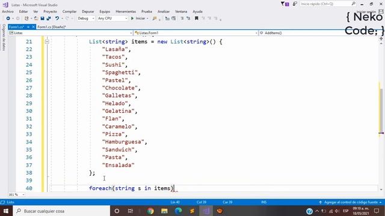385x216 pixels.
Task: Open the Depurar menu
Action: [88, 11]
